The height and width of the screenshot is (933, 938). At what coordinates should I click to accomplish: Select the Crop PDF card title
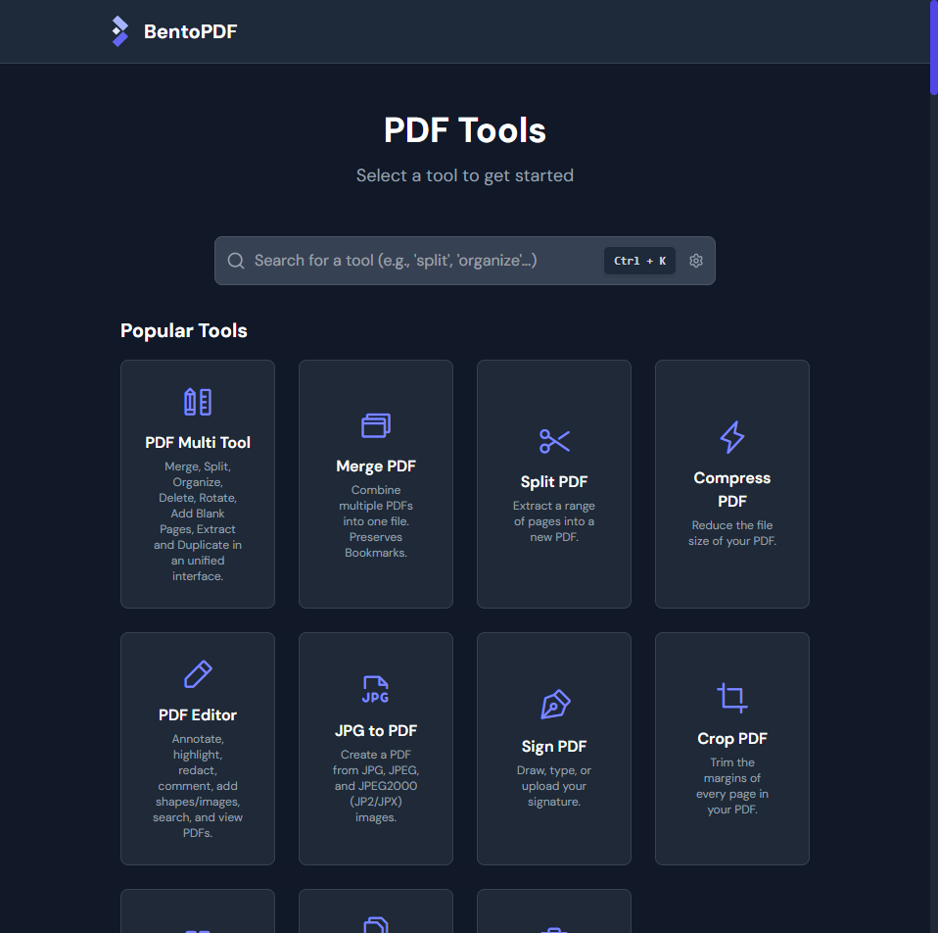point(732,739)
